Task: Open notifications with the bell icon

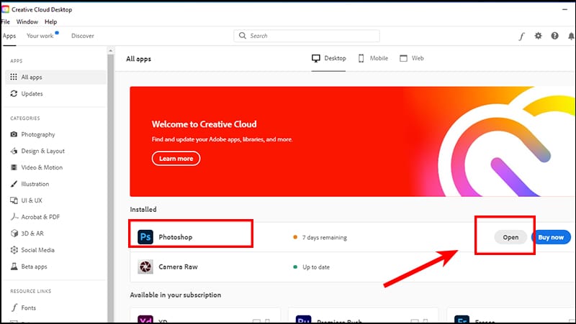Action: click(570, 36)
